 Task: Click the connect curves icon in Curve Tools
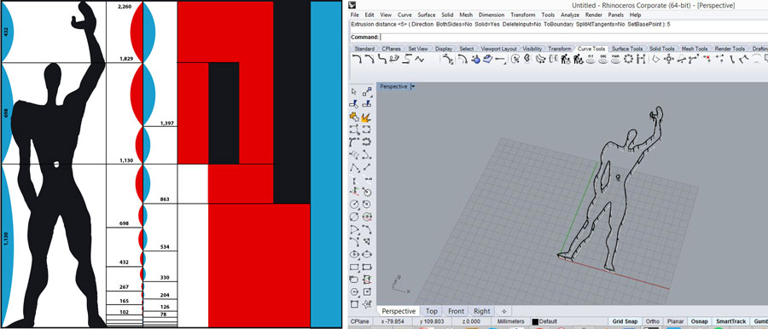coord(382,60)
